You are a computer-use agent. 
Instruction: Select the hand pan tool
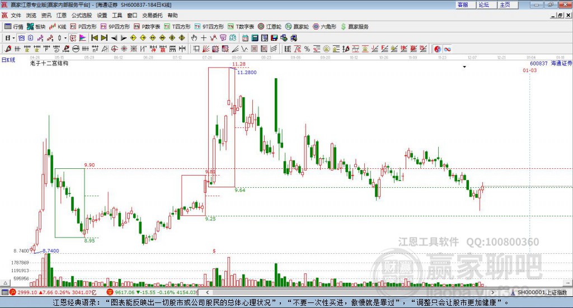(x=194, y=38)
